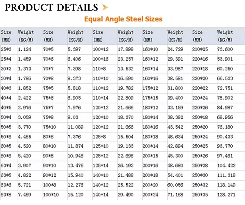
Task: Select the weight value 128.271
Action: pos(226,195)
